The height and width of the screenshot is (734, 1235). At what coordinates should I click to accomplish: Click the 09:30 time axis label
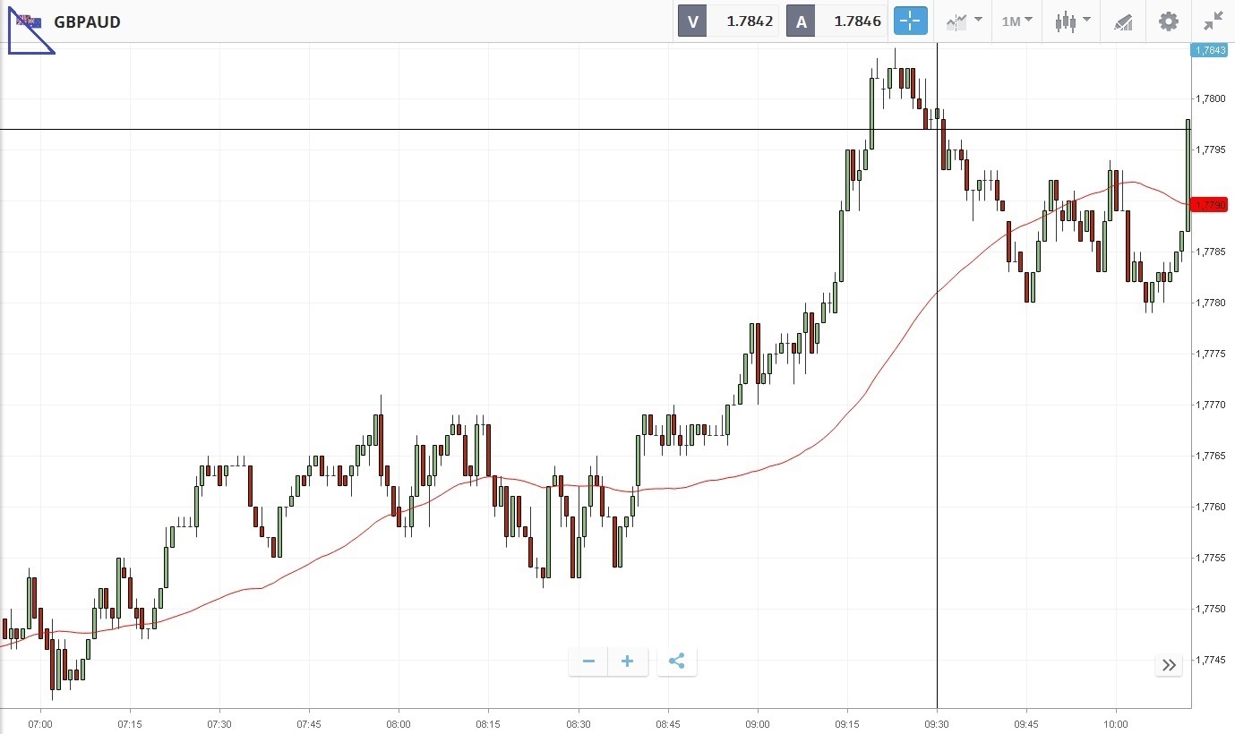point(937,723)
